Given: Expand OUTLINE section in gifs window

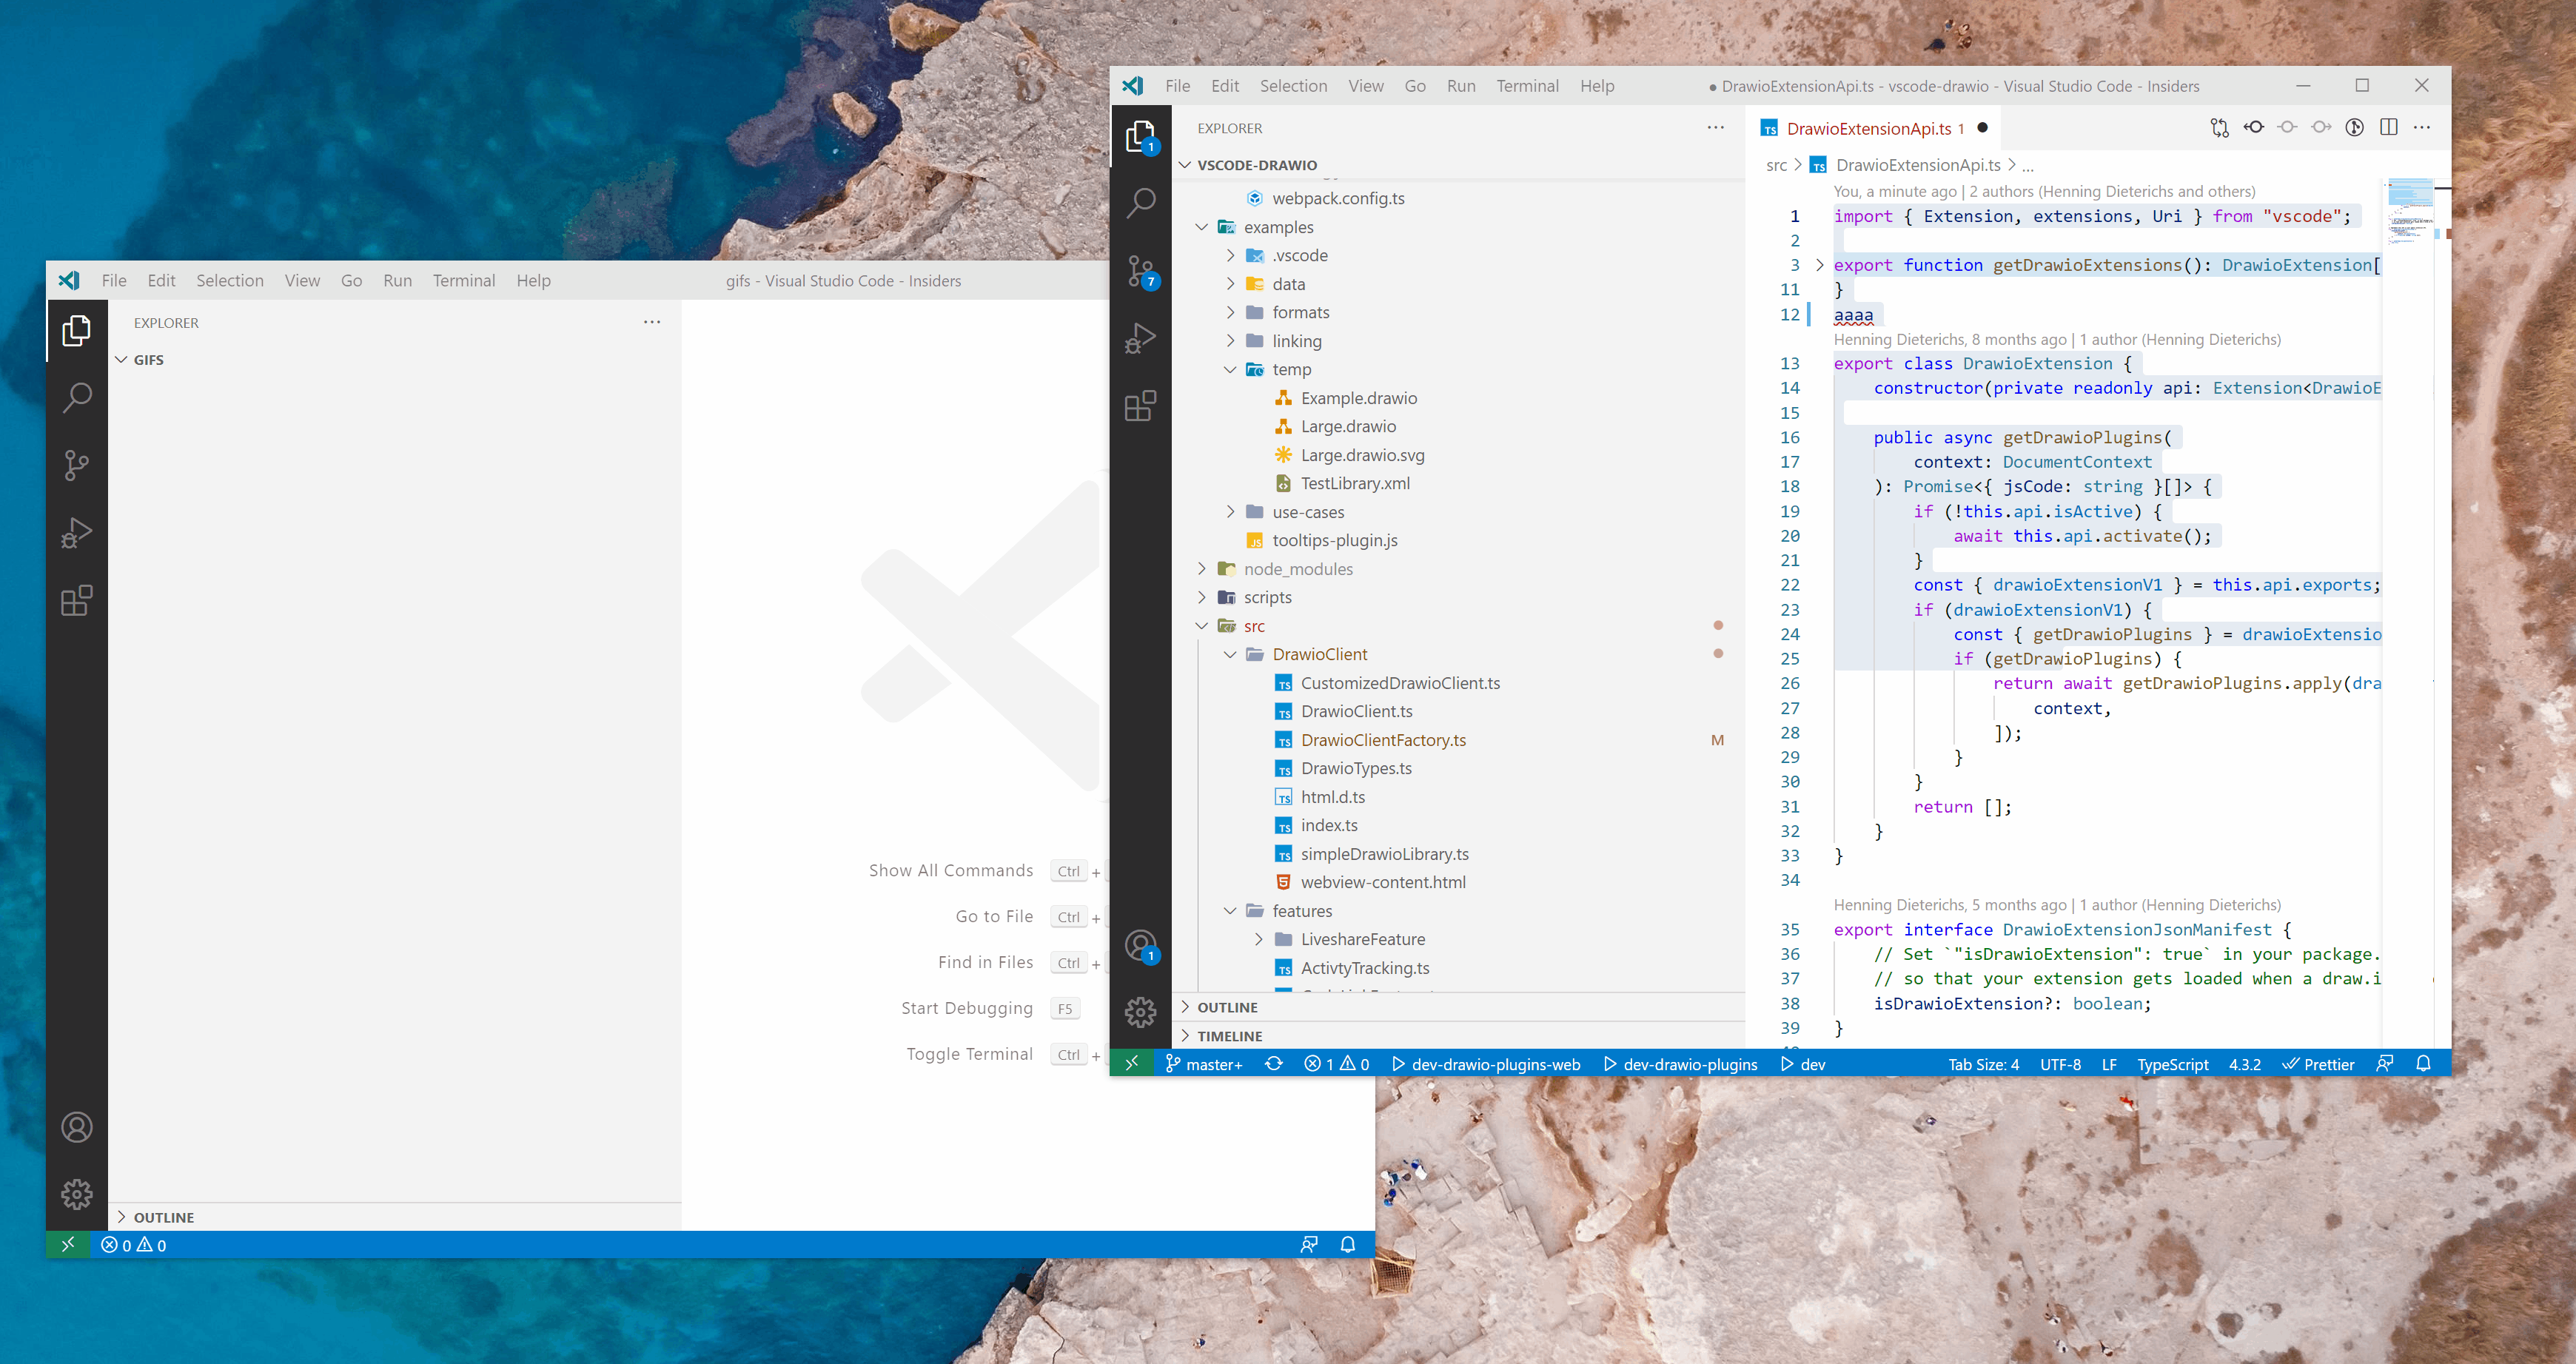Looking at the screenshot, I should pyautogui.click(x=395, y=1217).
